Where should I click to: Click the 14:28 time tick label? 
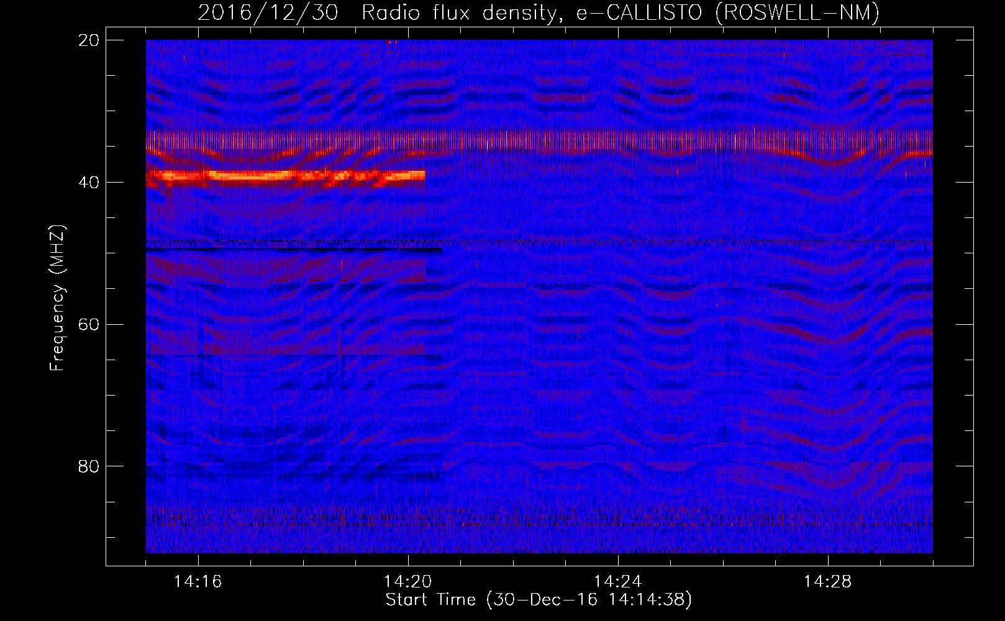point(828,582)
